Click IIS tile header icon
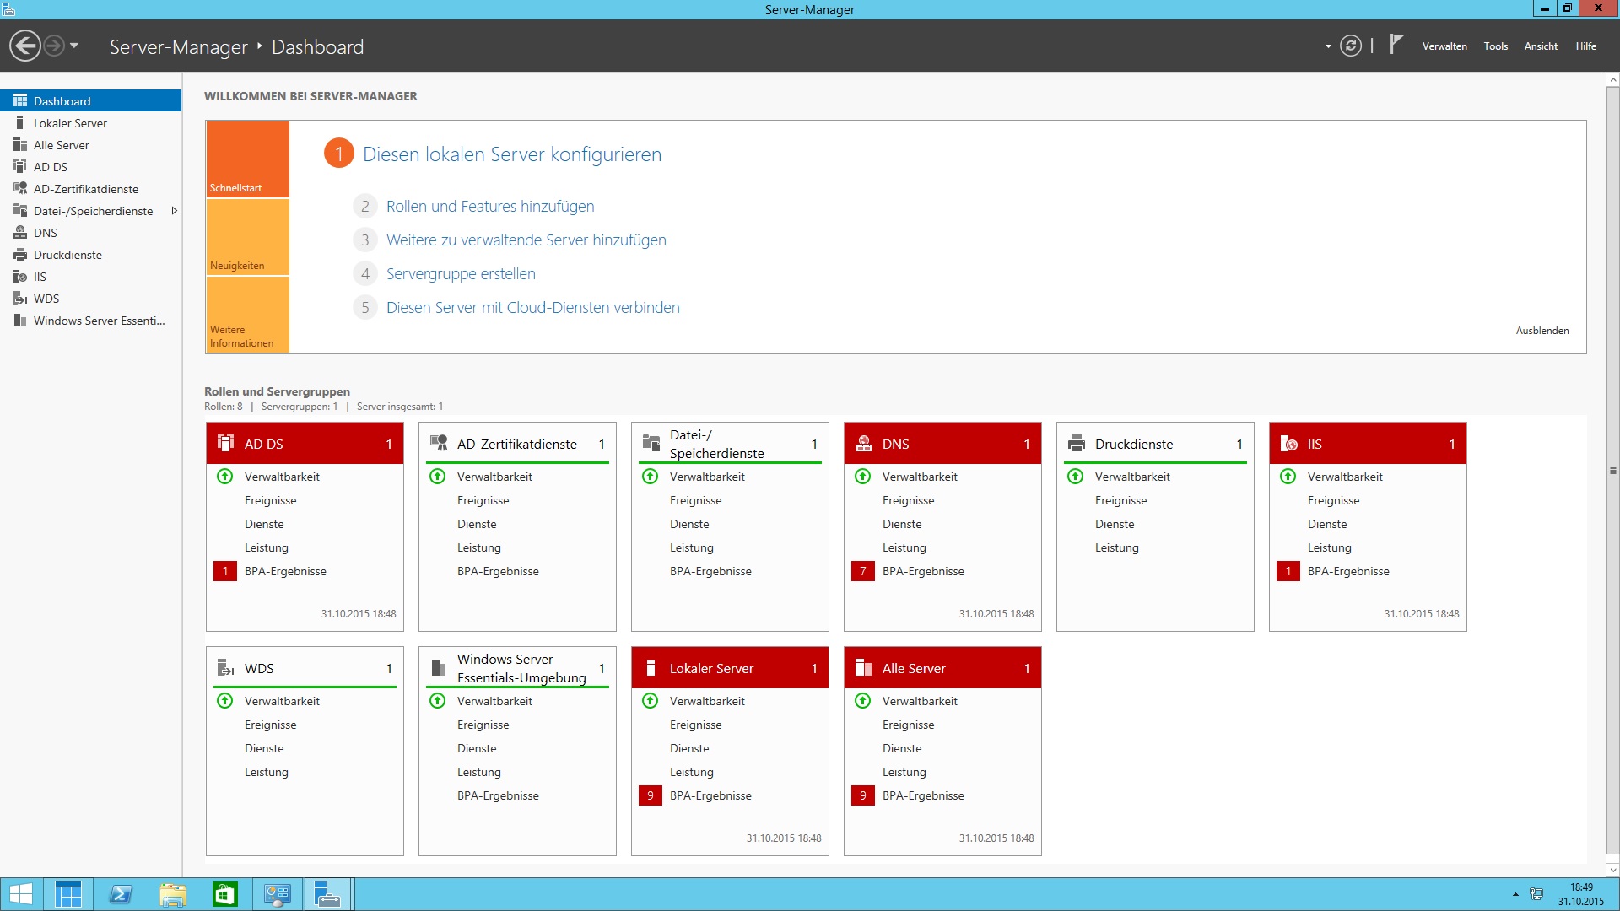The image size is (1620, 911). point(1289,443)
